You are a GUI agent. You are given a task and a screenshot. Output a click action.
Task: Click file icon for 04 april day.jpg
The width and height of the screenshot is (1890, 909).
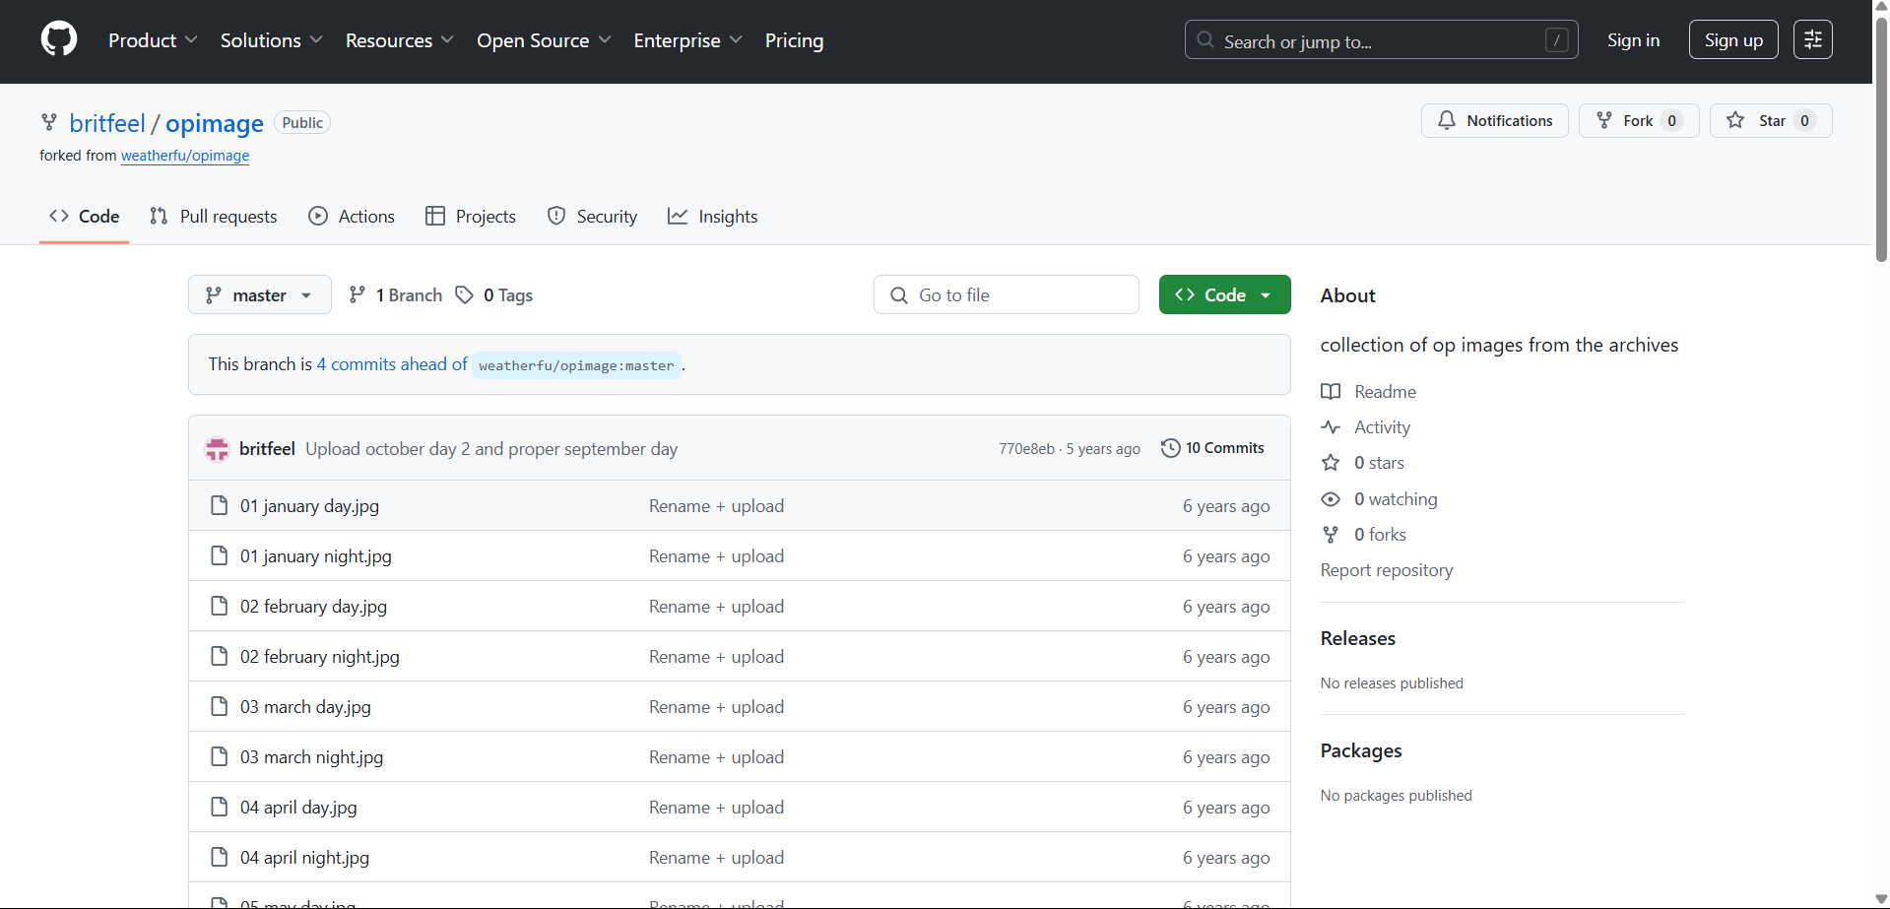[220, 807]
